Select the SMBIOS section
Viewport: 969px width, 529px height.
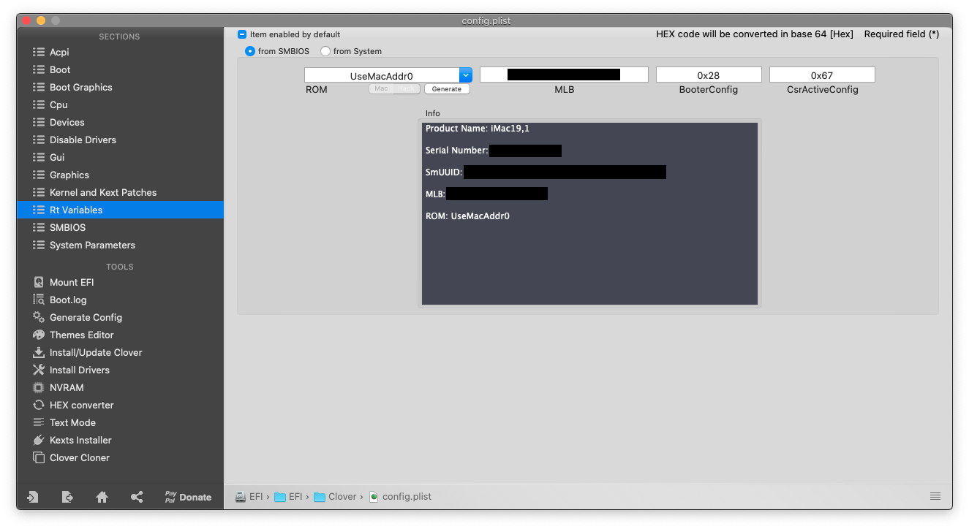coord(120,227)
